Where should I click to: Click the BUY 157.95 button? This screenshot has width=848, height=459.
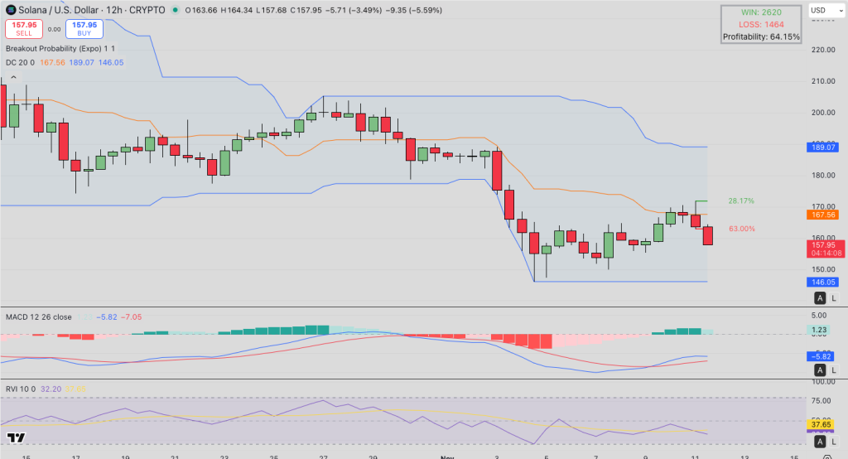click(x=84, y=29)
